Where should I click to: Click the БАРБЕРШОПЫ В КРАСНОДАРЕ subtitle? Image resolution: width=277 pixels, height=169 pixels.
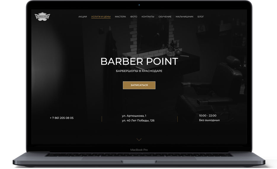tap(139, 71)
